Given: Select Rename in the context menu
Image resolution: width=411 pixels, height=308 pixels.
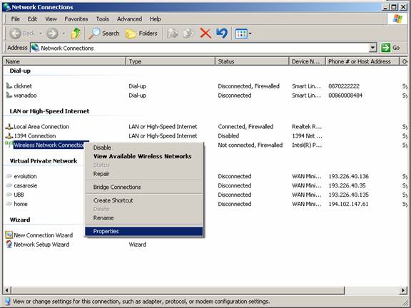Looking at the screenshot, I should tap(144, 218).
